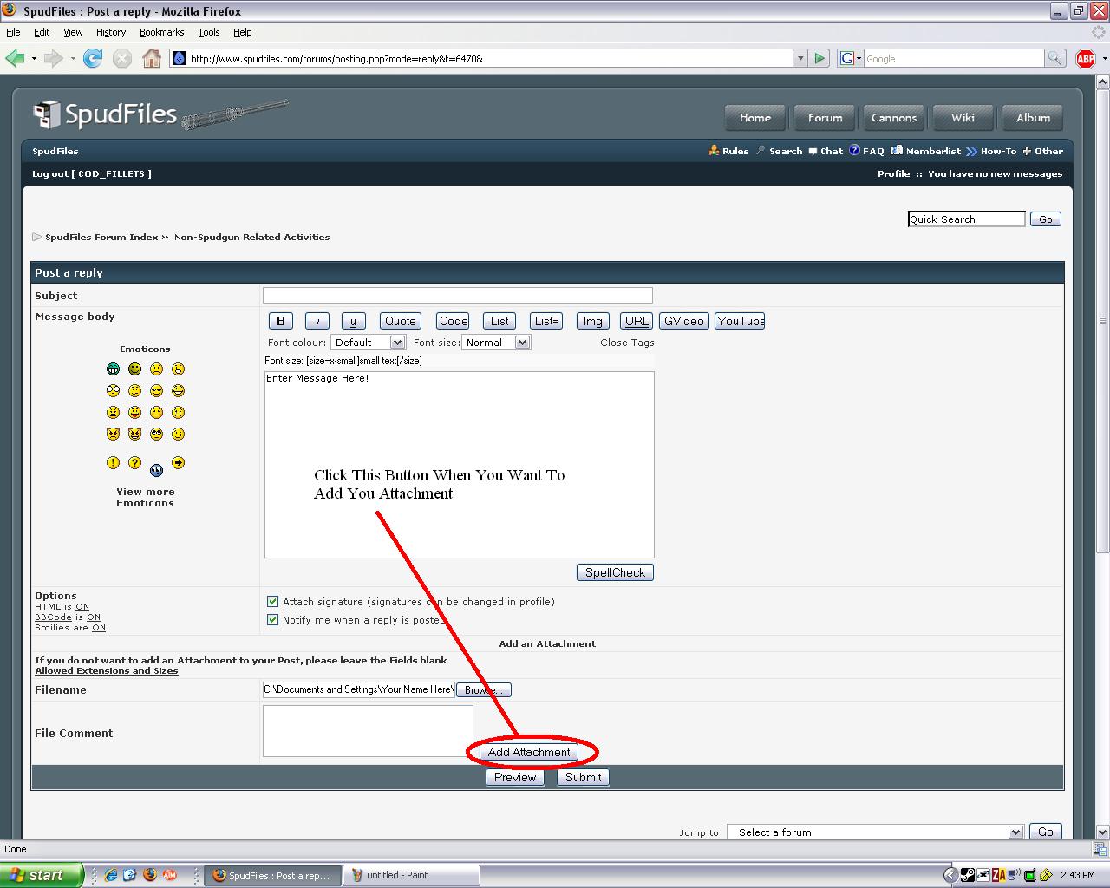
Task: Expand the Jump to forum selector
Action: click(875, 832)
